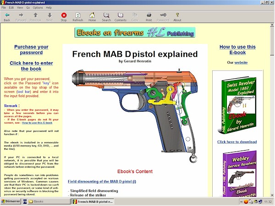This screenshot has height=206, width=275.
Task: Open the Options menu
Action: coord(38,7)
